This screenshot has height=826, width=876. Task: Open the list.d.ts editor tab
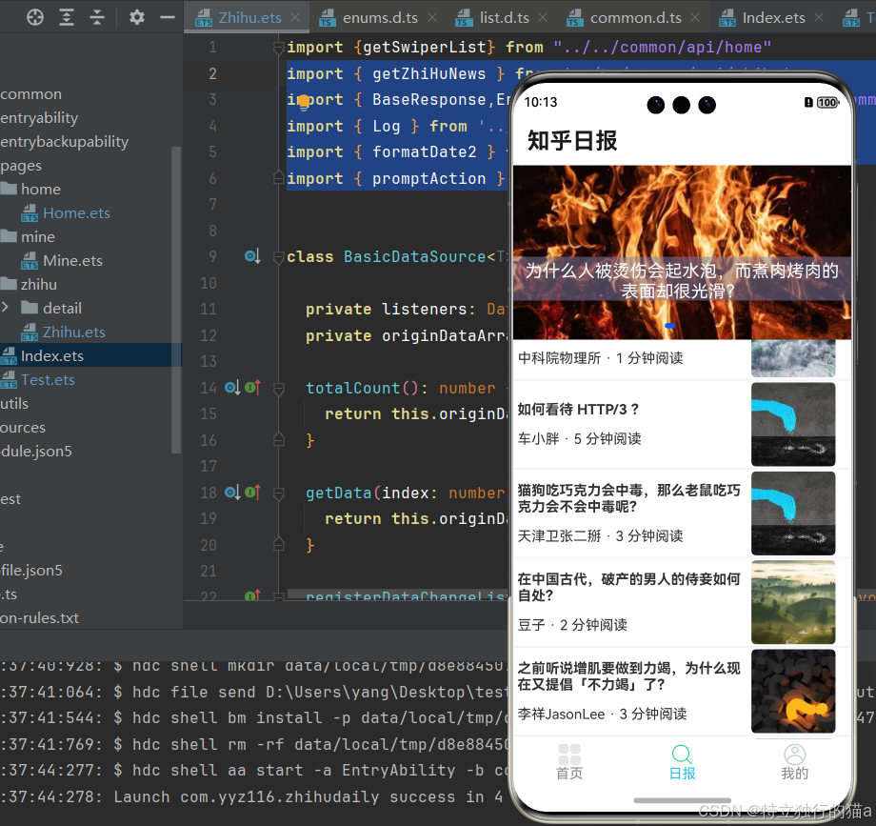coord(504,18)
